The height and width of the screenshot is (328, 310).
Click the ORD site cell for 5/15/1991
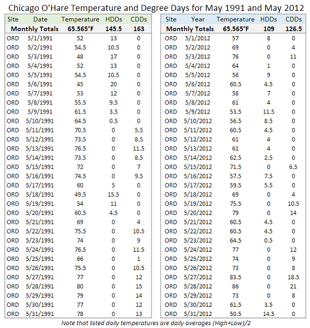coord(13,167)
